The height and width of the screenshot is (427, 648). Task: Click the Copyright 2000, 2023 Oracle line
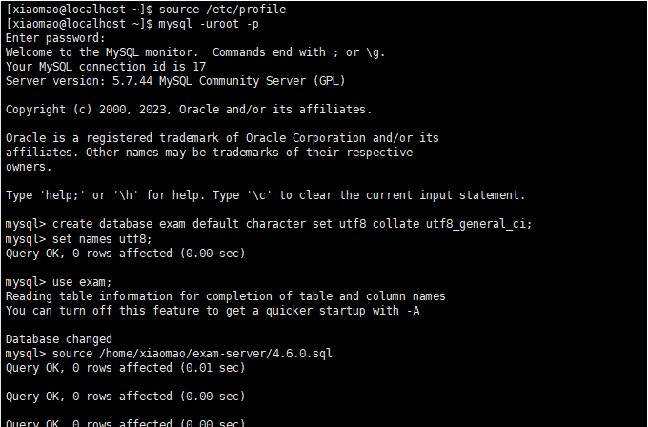189,110
